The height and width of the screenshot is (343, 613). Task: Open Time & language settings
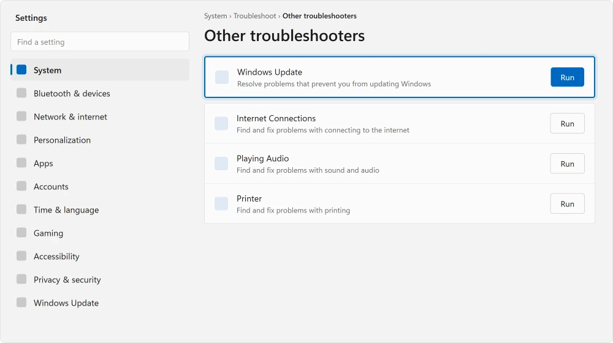click(x=100, y=210)
